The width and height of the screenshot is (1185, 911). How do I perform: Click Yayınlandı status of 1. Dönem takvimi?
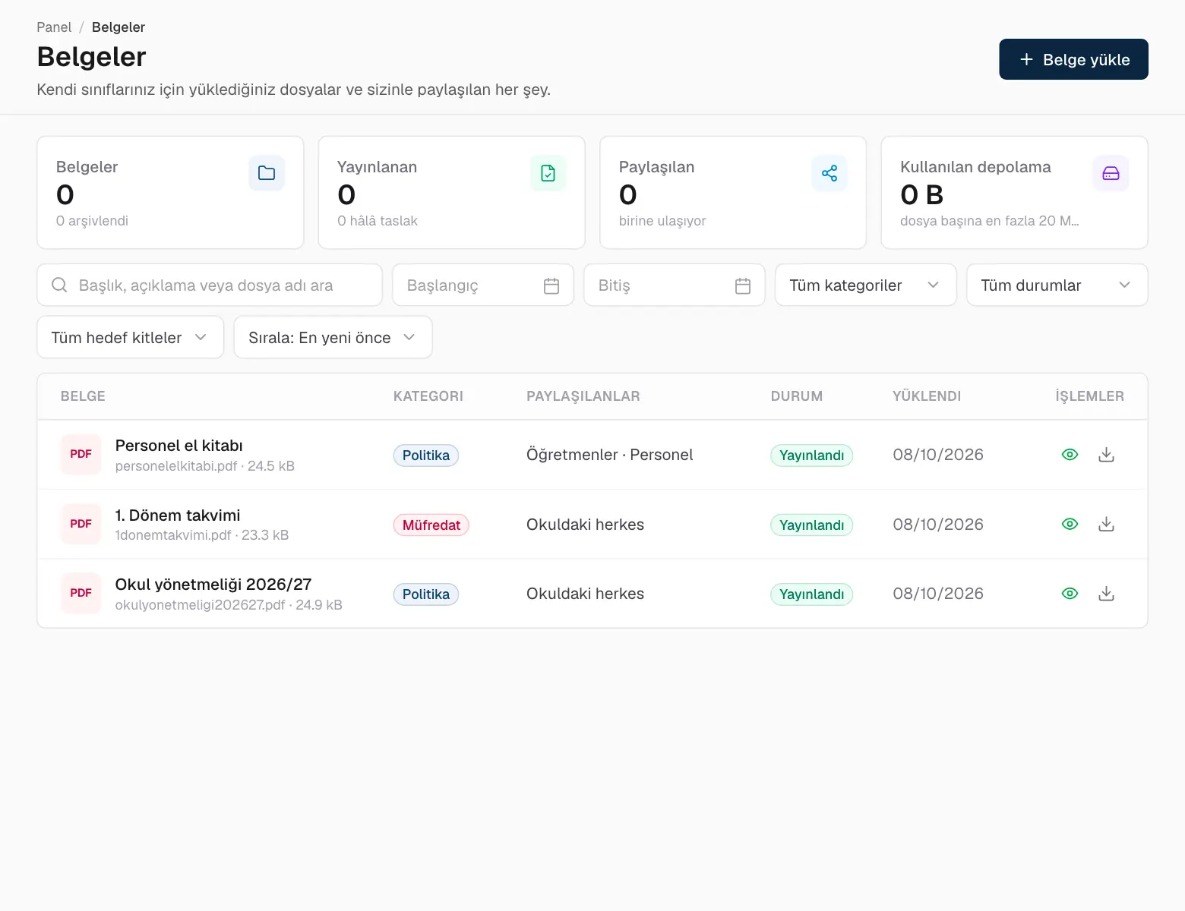[x=812, y=525]
